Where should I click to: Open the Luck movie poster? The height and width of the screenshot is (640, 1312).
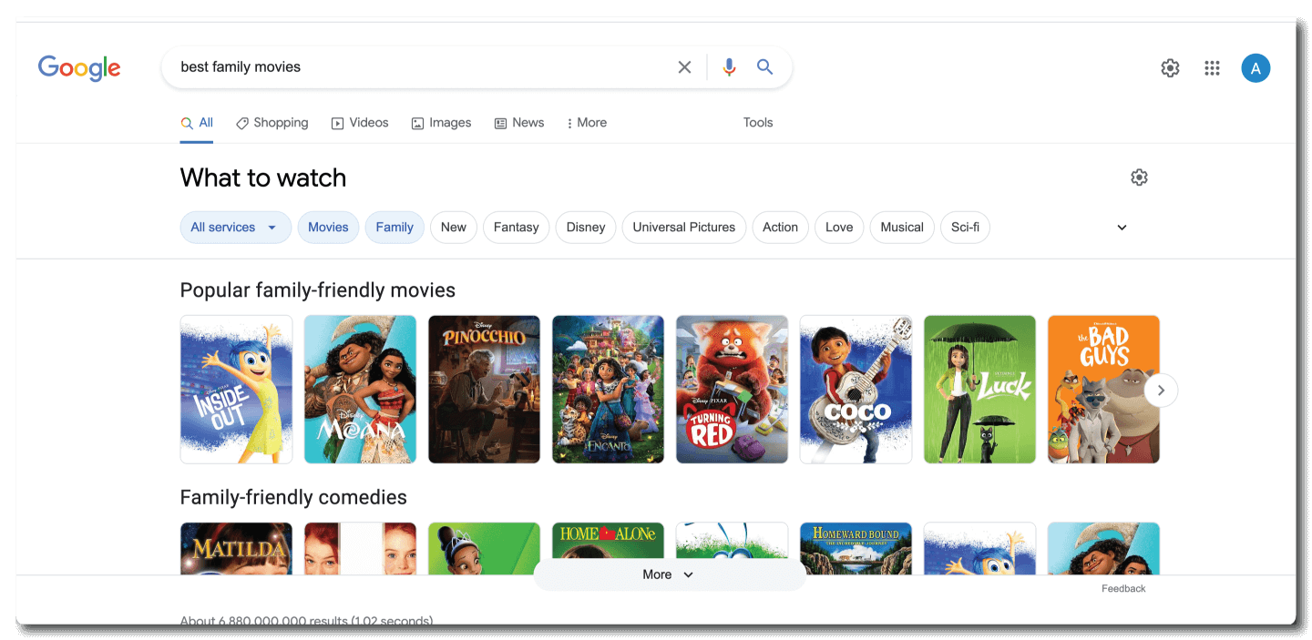979,390
